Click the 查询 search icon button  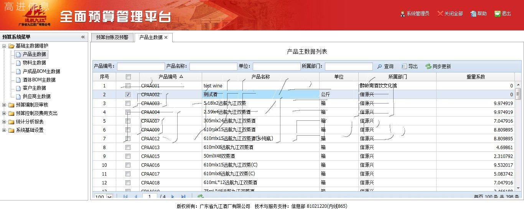380,66
